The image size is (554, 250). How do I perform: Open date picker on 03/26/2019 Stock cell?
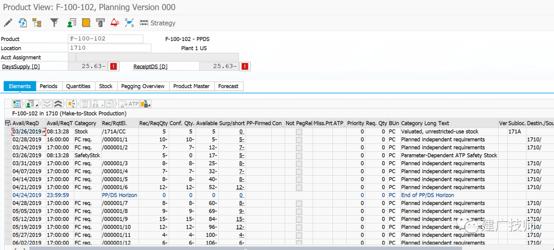coord(44,132)
